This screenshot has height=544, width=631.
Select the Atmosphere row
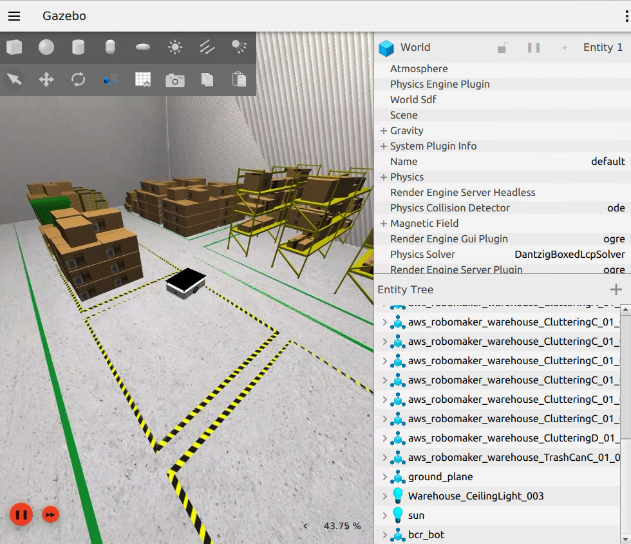[502, 68]
